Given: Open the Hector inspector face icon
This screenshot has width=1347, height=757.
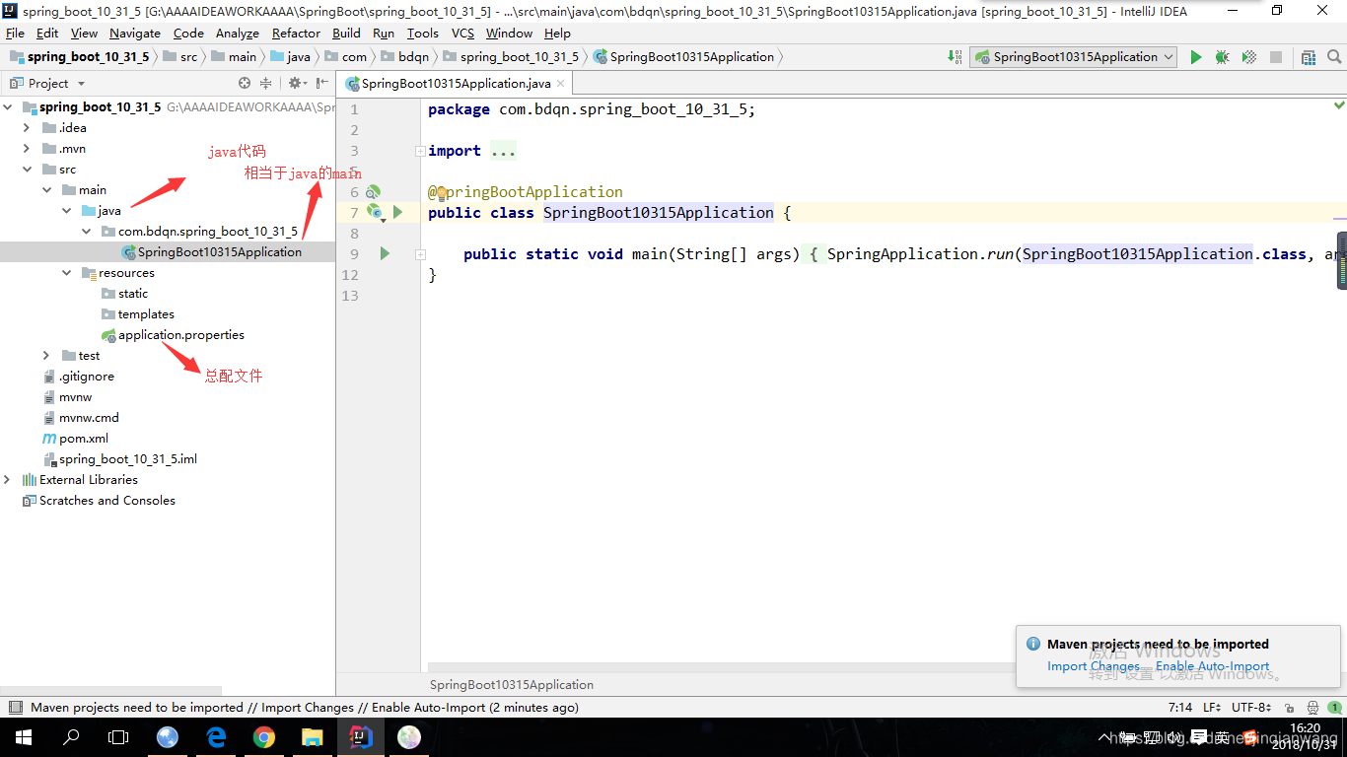Looking at the screenshot, I should click(x=1312, y=708).
